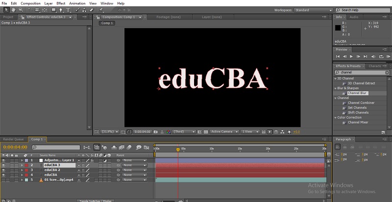Toggle Draft 3D in timeline
Viewport: 392px width, 202px height.
point(104,147)
